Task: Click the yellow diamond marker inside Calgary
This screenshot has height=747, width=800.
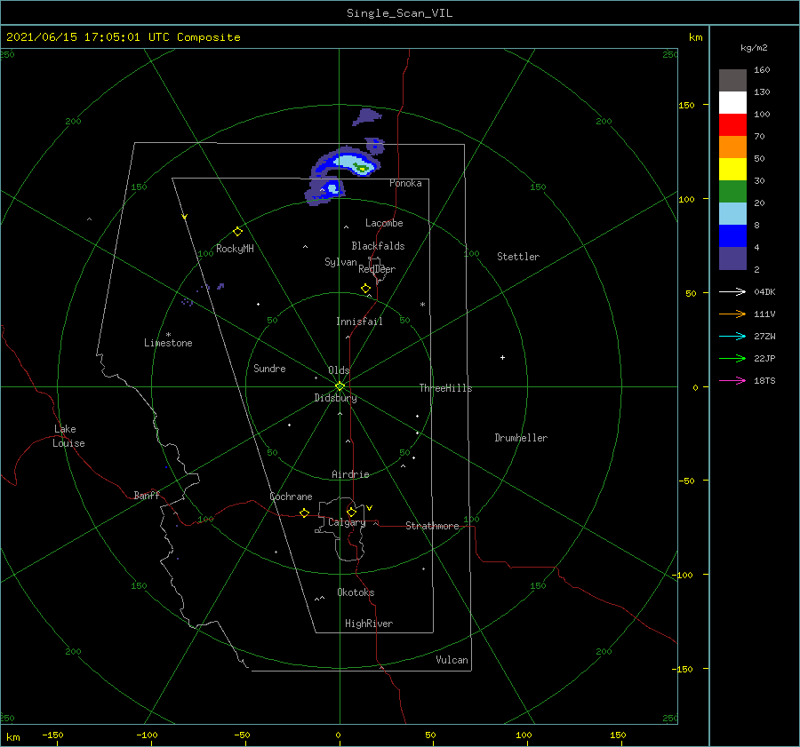Action: coord(351,512)
